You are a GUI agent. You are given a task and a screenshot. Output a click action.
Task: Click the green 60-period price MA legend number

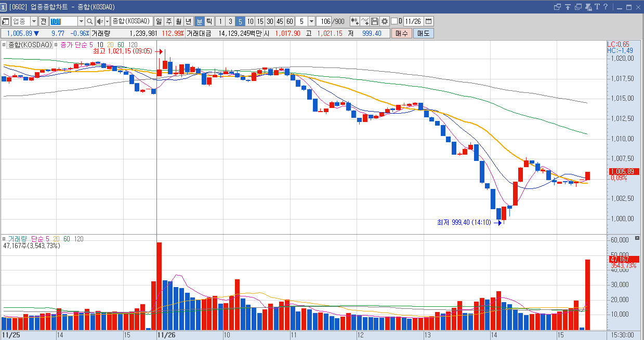click(x=121, y=45)
